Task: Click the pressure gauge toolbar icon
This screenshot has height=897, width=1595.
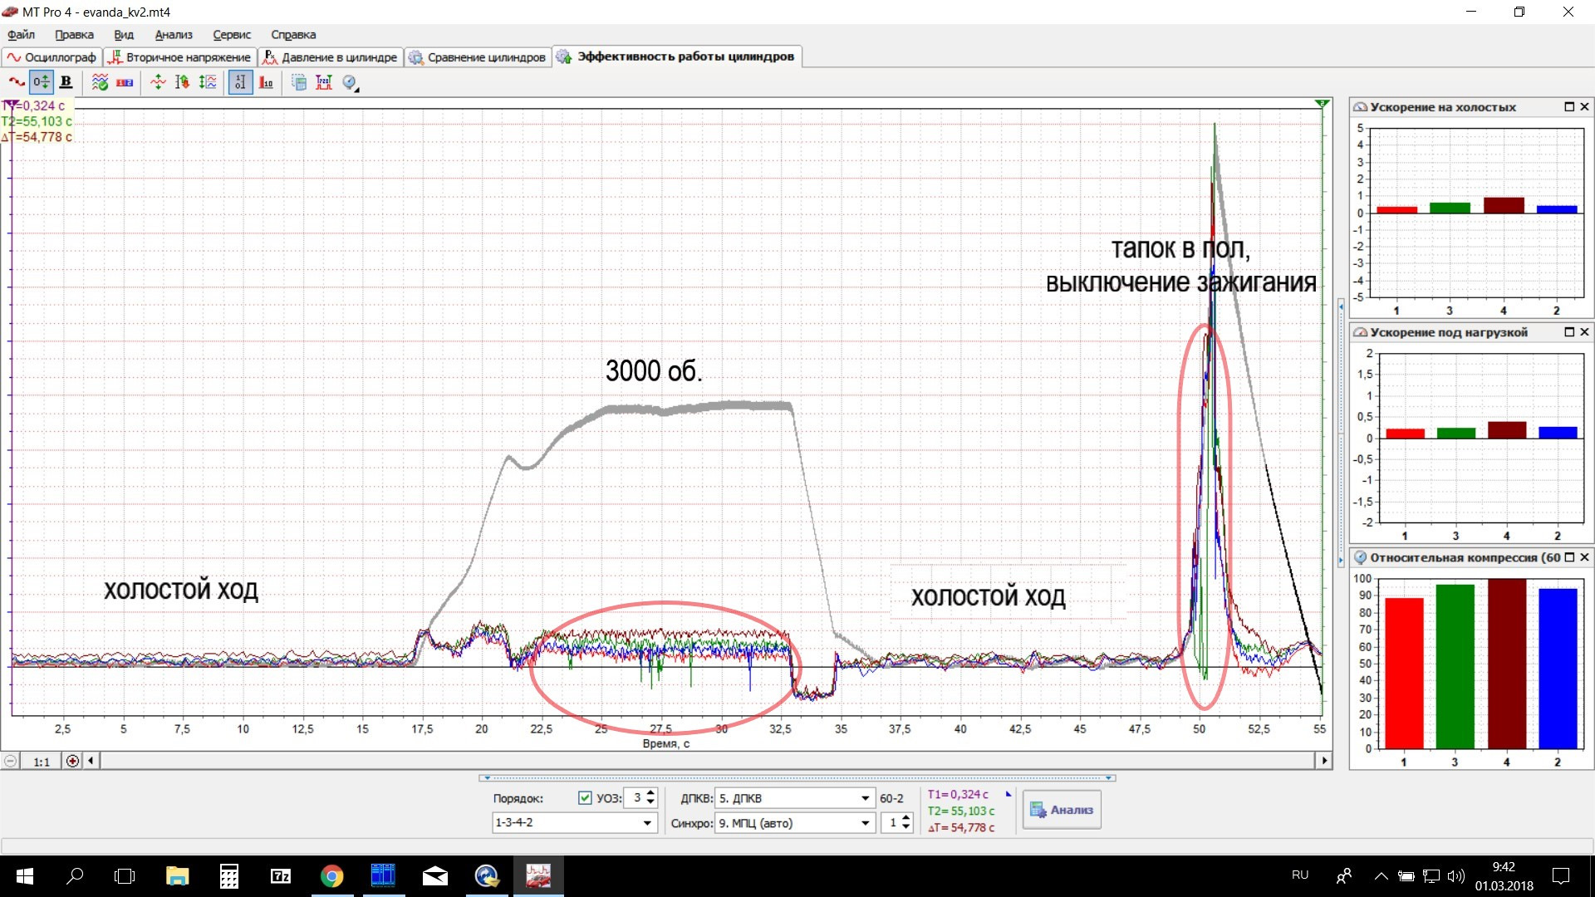Action: [x=350, y=82]
